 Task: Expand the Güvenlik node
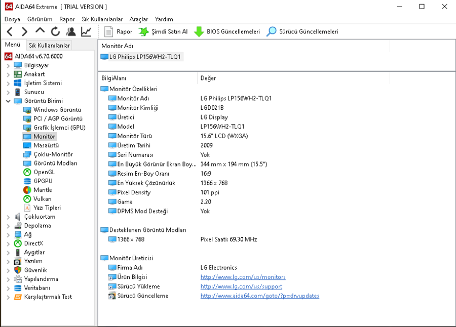click(x=8, y=270)
